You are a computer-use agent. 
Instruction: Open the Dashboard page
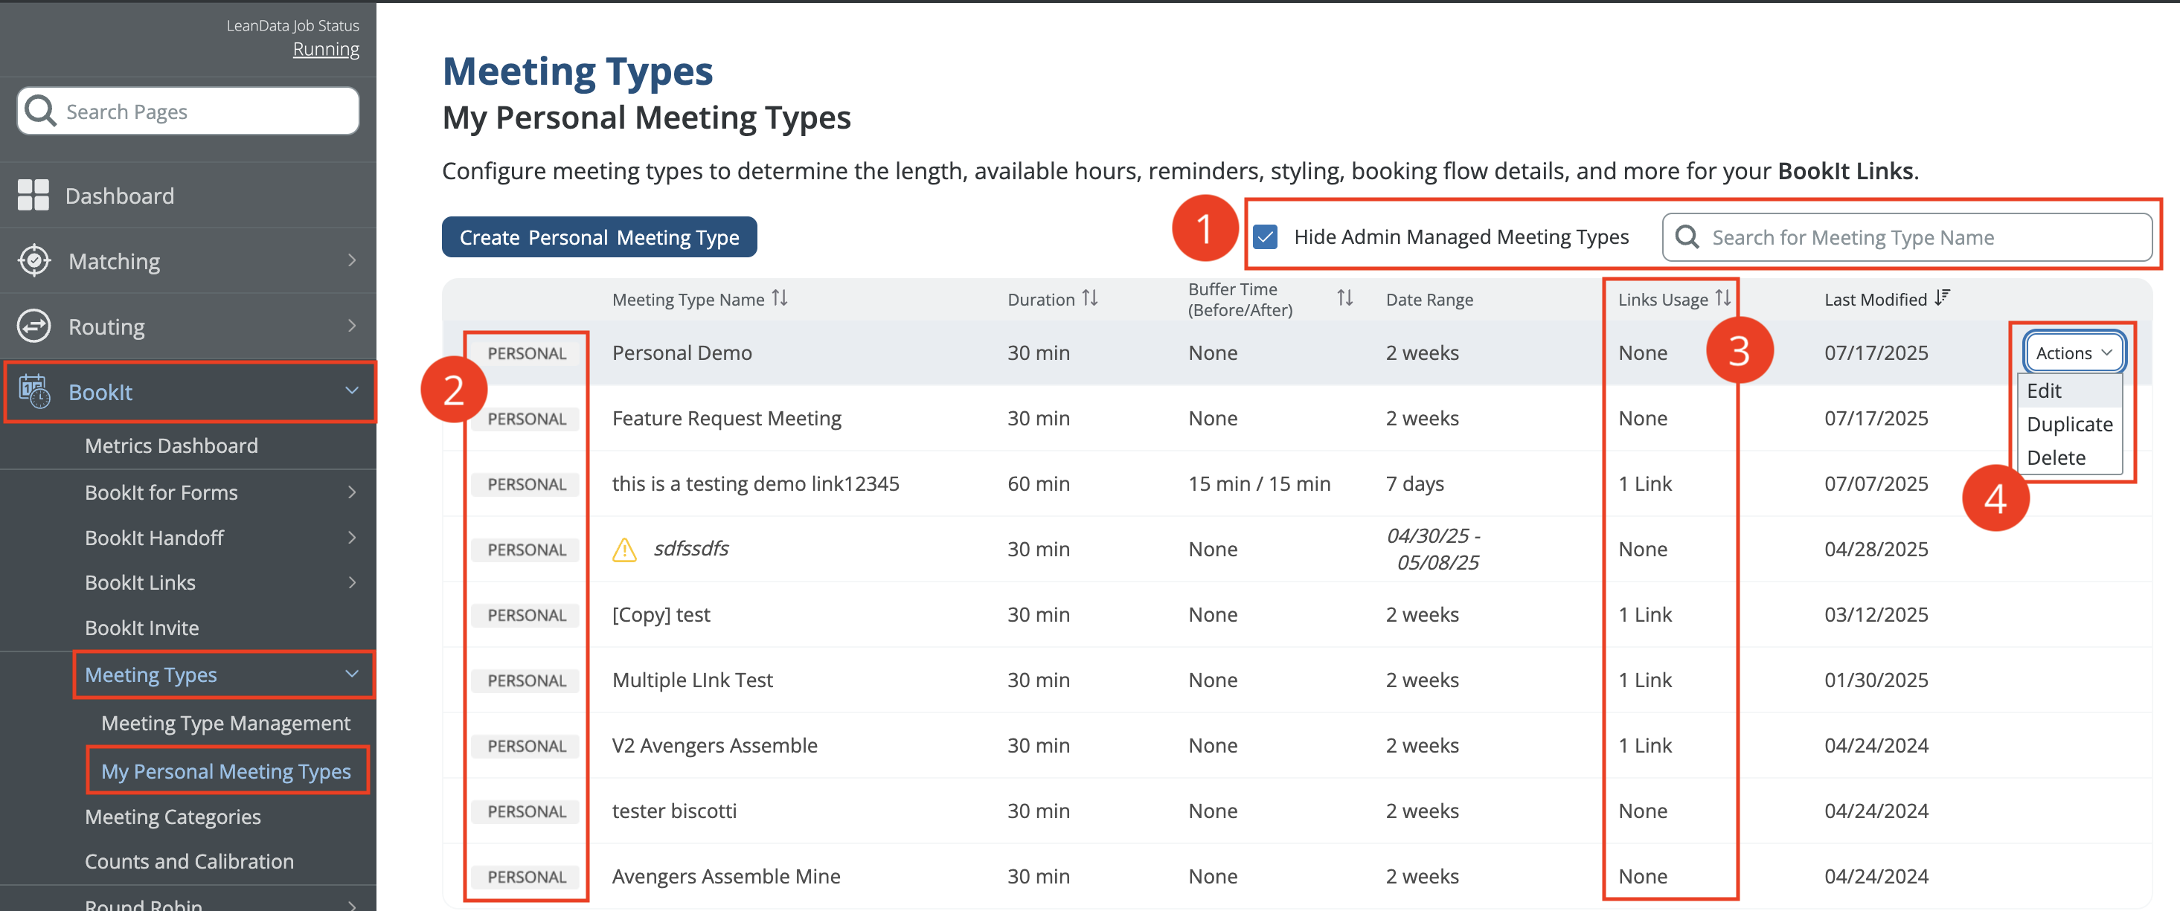click(119, 196)
